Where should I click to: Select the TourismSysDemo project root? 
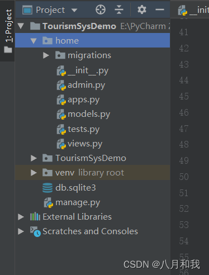pos(79,26)
